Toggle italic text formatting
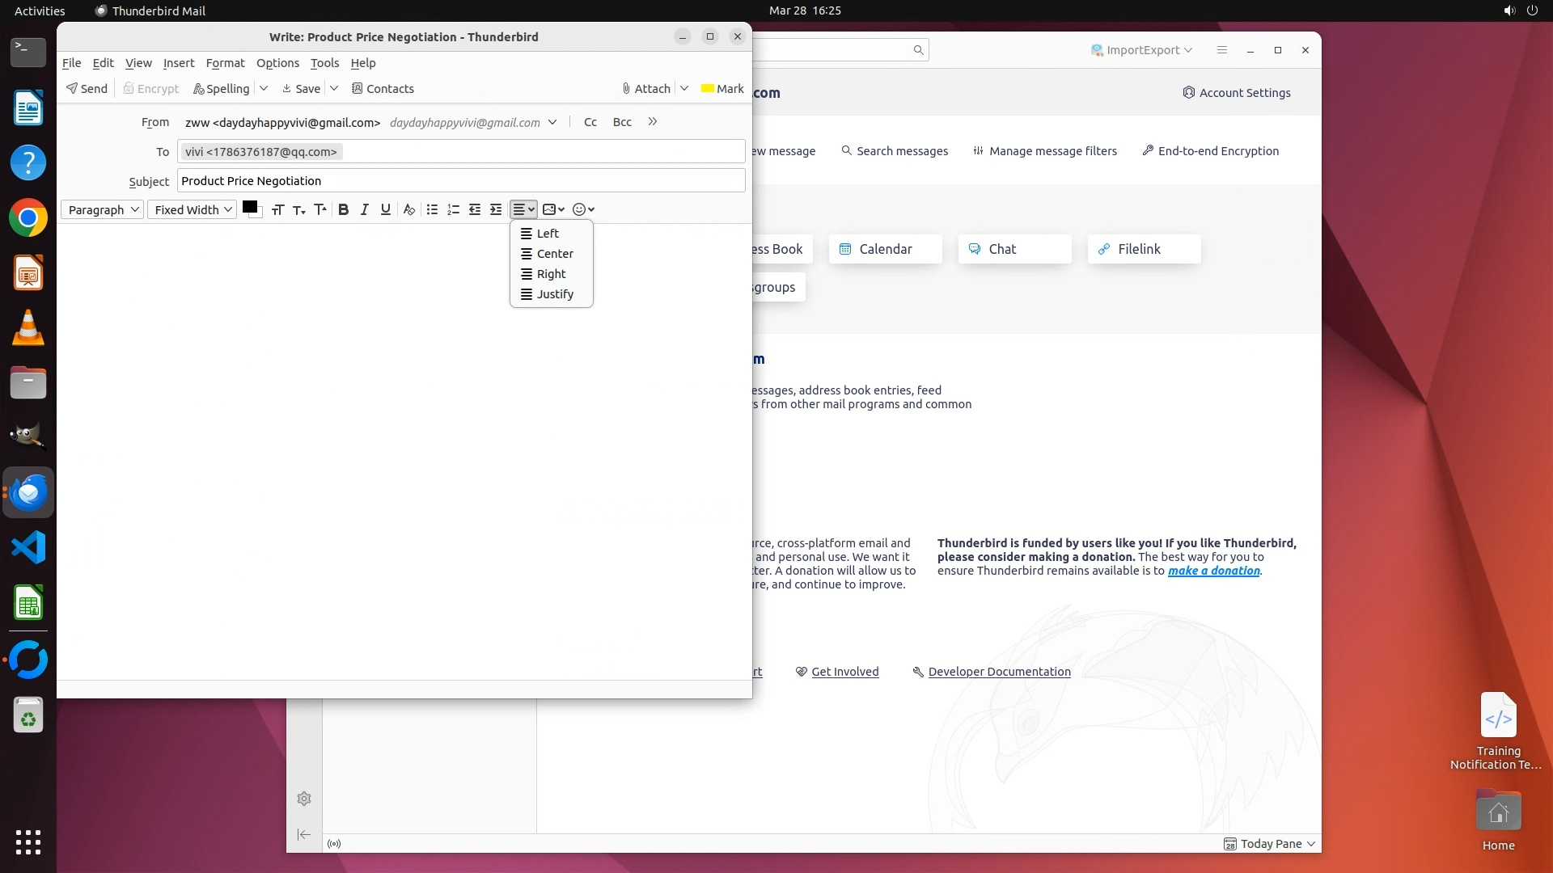The image size is (1553, 873). 365,209
